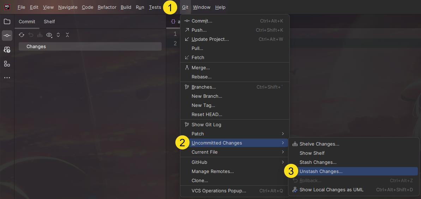Image resolution: width=421 pixels, height=199 pixels.
Task: Switch to the Shelf tab
Action: [49, 21]
